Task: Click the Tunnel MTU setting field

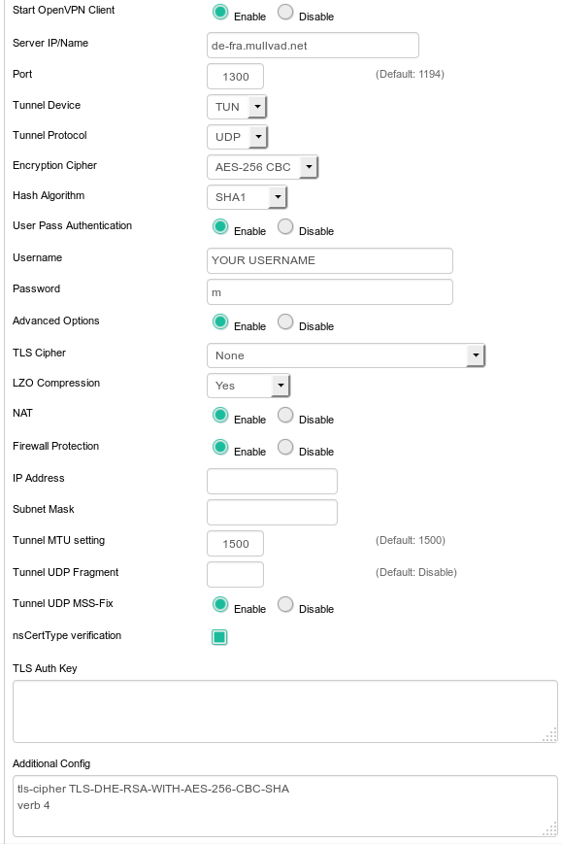Action: 235,544
